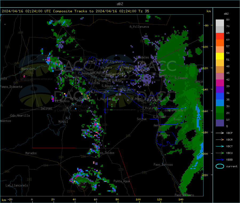Click the legend 'dBZ' heading above color scale
This screenshot has height=203, width=240.
(x=226, y=14)
